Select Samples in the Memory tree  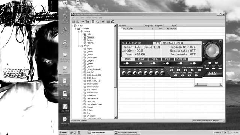click(90, 40)
